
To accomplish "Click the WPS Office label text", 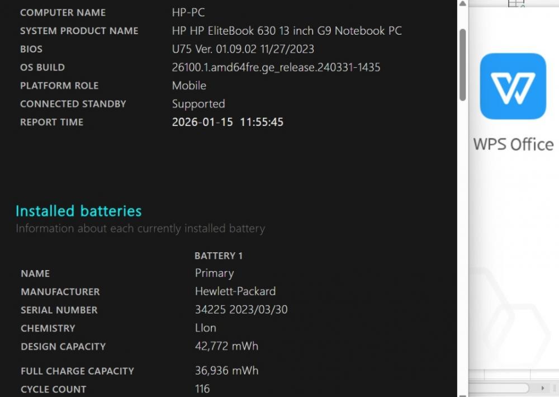I will pyautogui.click(x=513, y=144).
